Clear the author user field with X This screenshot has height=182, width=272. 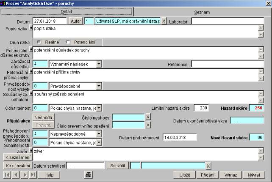pyautogui.click(x=164, y=21)
